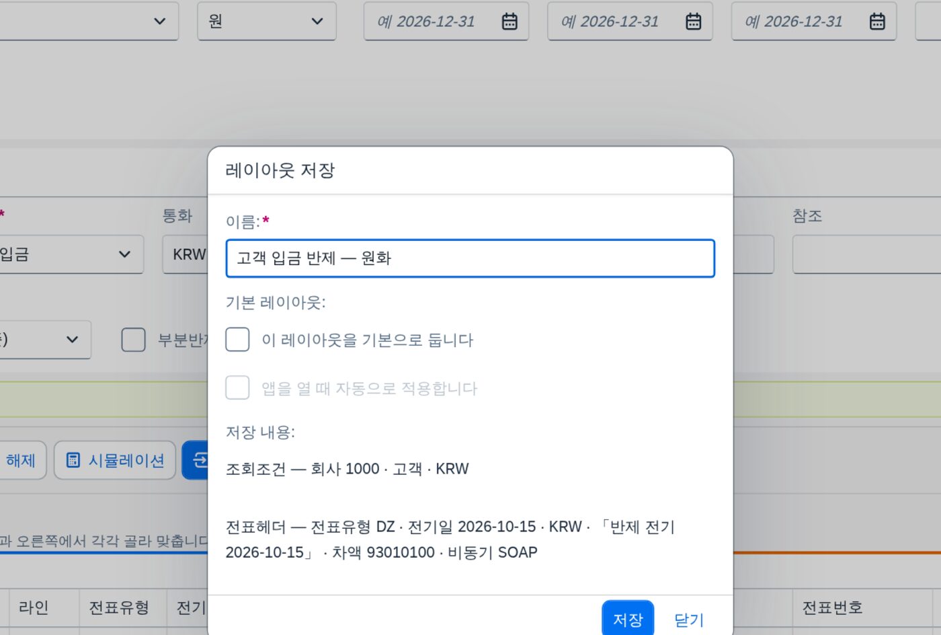The image size is (941, 635).
Task: Tick the 앱을 열 때 자동으로 적용합니다 checkbox
Action: point(237,388)
